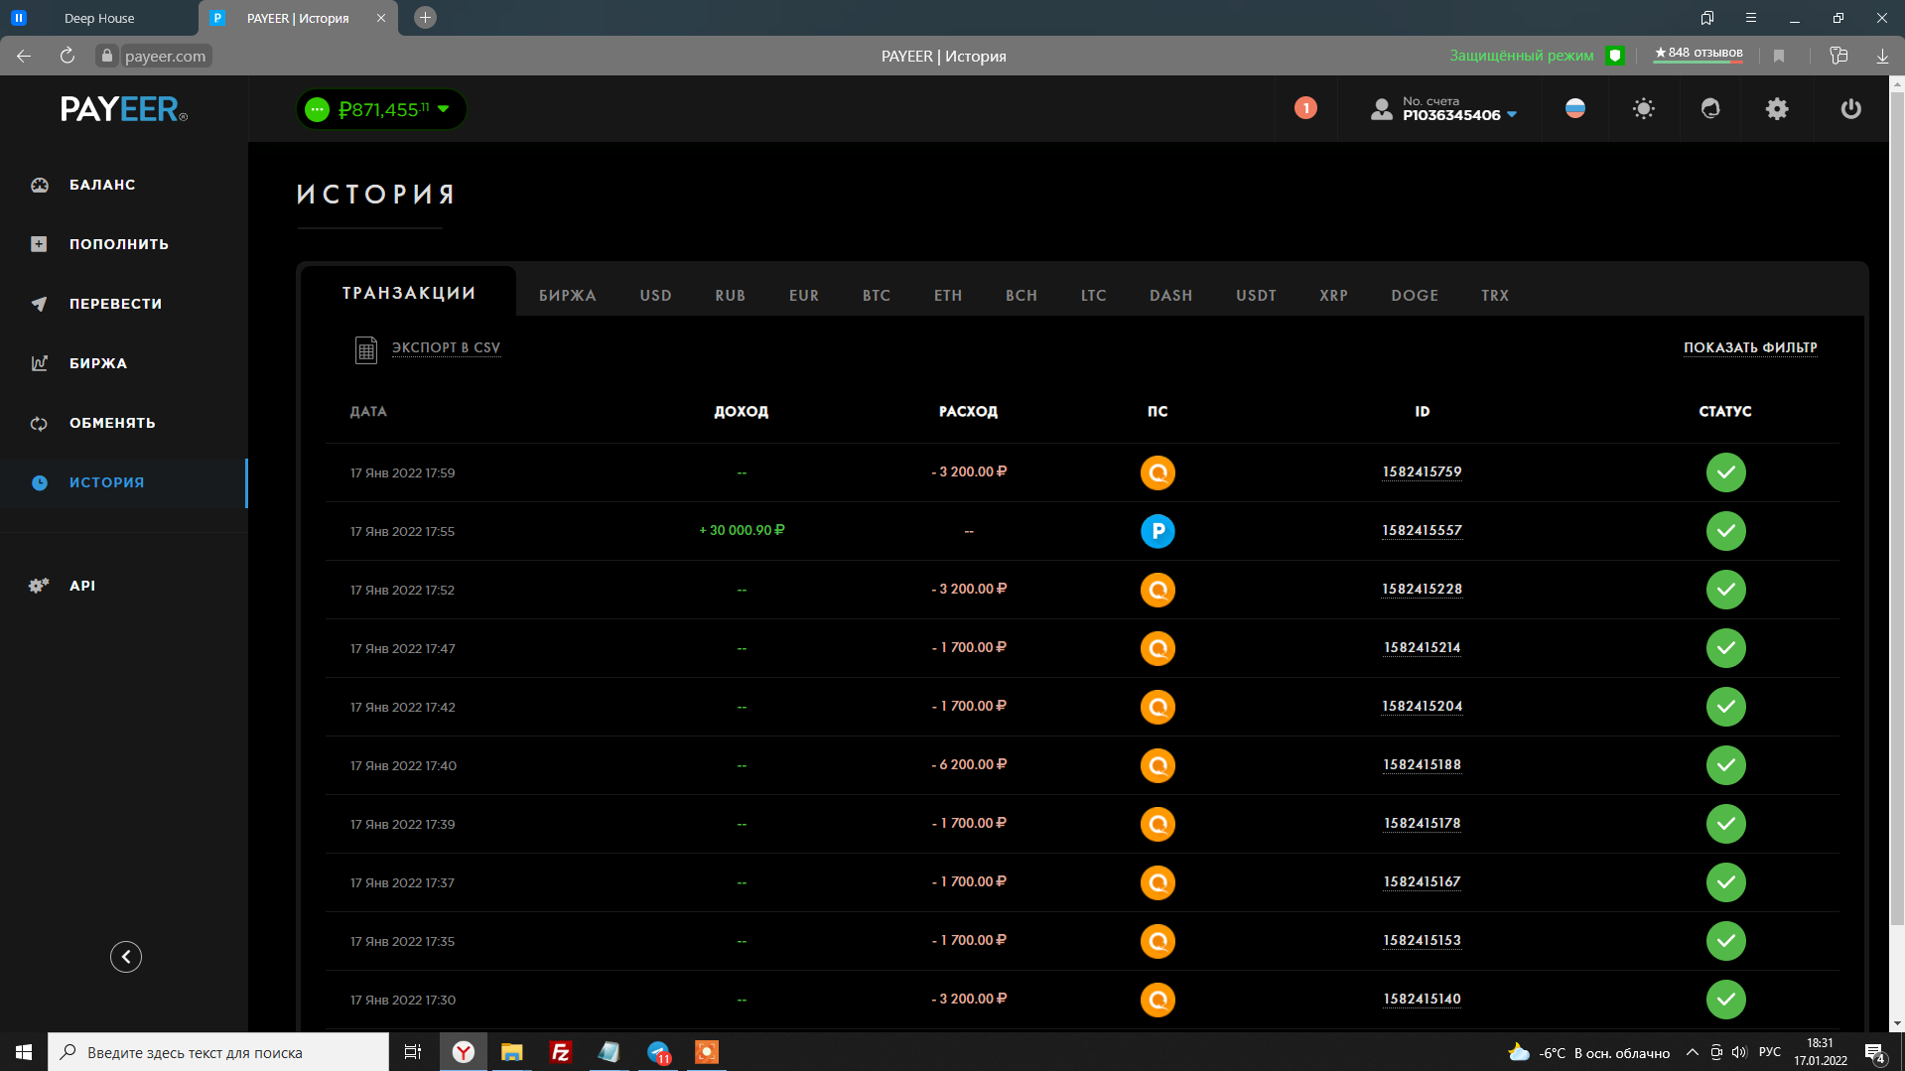Collapse the left sidebar with arrow button
The width and height of the screenshot is (1905, 1071).
(126, 957)
